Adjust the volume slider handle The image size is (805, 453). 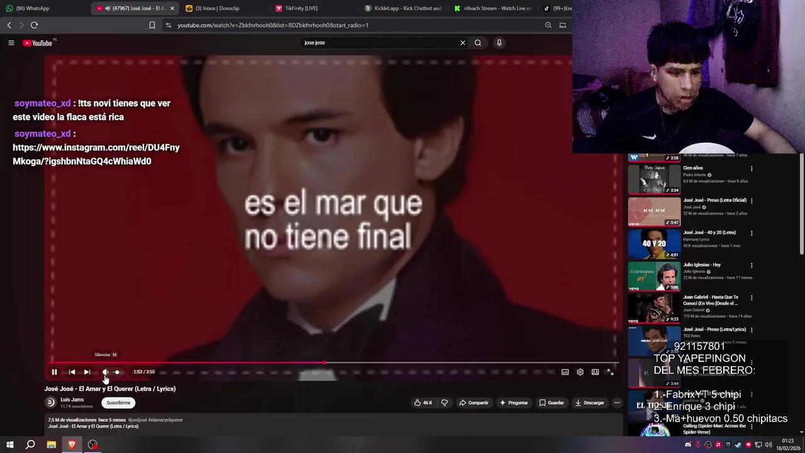click(x=117, y=372)
